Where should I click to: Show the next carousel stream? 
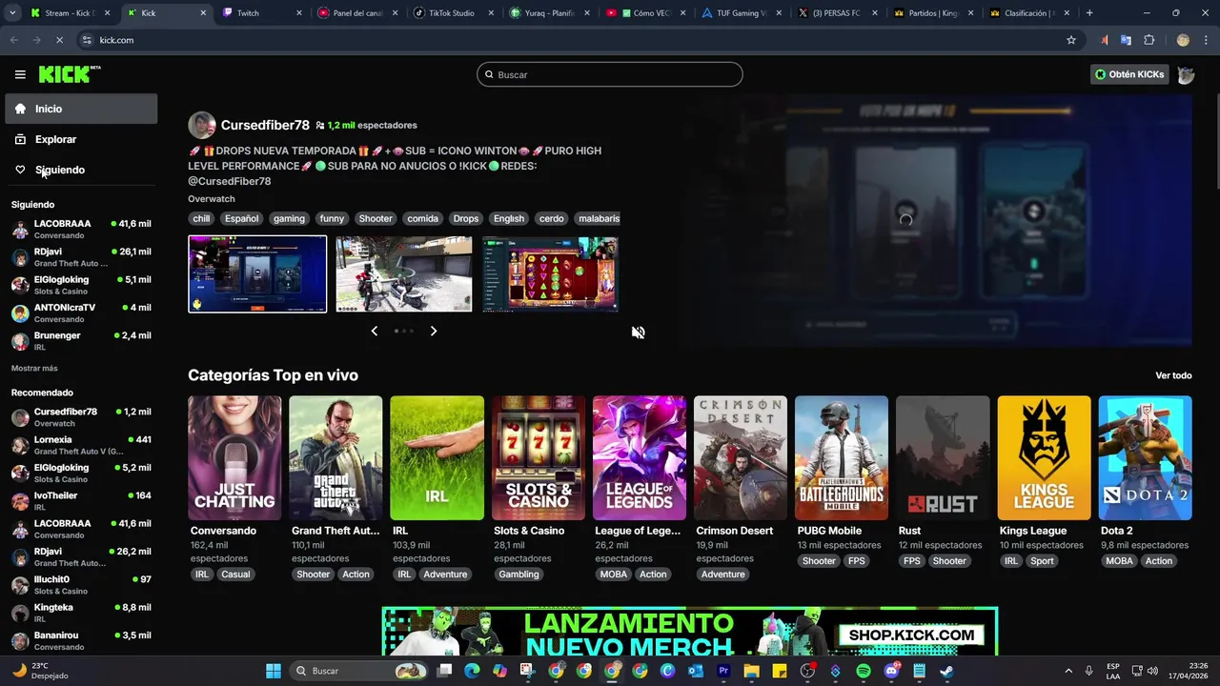tap(434, 331)
